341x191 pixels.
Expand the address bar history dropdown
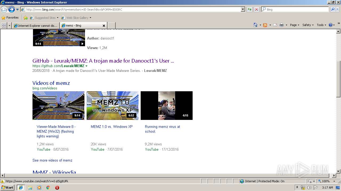pyautogui.click(x=243, y=9)
